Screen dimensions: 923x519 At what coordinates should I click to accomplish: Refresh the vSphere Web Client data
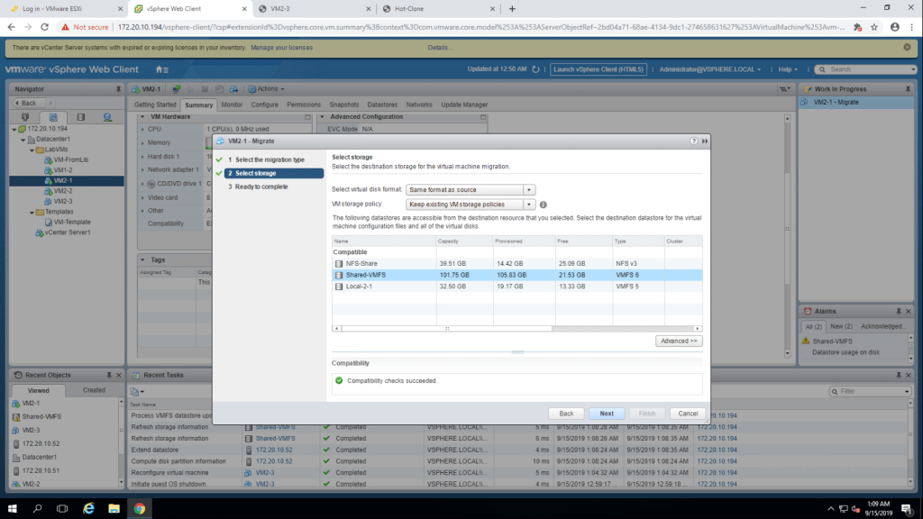click(x=538, y=69)
